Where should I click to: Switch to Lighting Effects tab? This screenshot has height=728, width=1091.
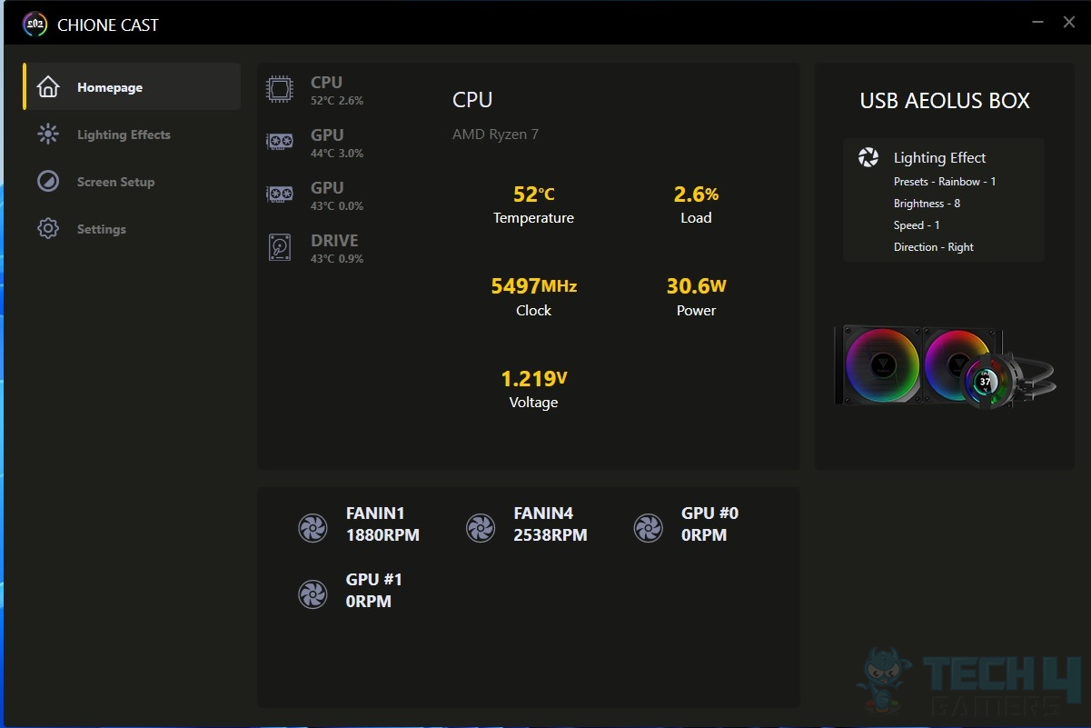[x=132, y=135]
